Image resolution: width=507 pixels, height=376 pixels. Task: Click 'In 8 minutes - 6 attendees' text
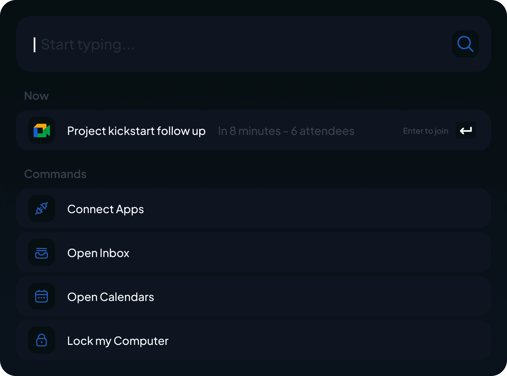286,131
